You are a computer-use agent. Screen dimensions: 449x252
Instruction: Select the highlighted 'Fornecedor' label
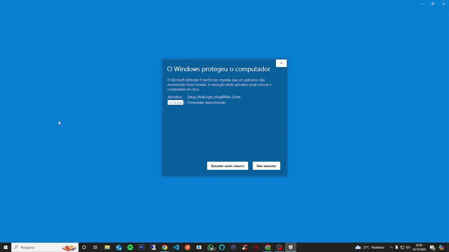(x=175, y=103)
